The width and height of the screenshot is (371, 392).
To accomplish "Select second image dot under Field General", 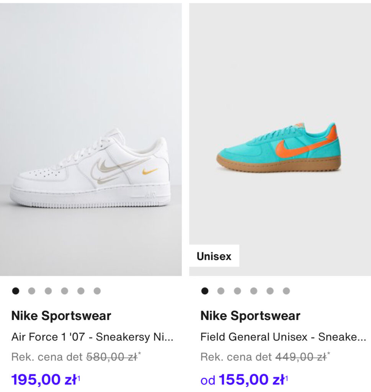I will 221,291.
